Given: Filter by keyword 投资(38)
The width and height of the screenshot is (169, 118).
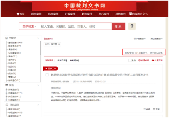Looking at the screenshot, I should coord(12,74).
